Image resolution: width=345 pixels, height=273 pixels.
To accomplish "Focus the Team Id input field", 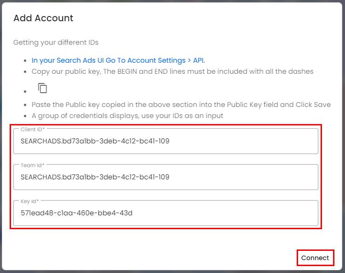I will point(166,177).
